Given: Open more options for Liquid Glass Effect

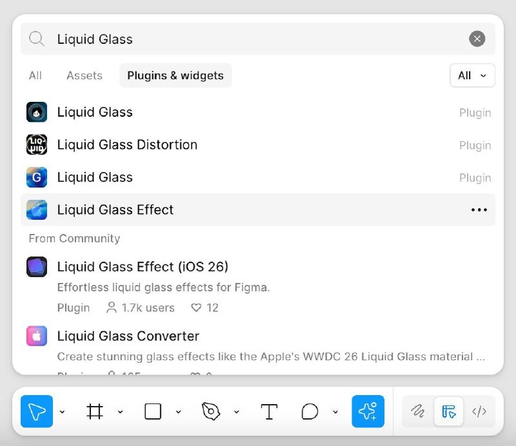Looking at the screenshot, I should 479,209.
